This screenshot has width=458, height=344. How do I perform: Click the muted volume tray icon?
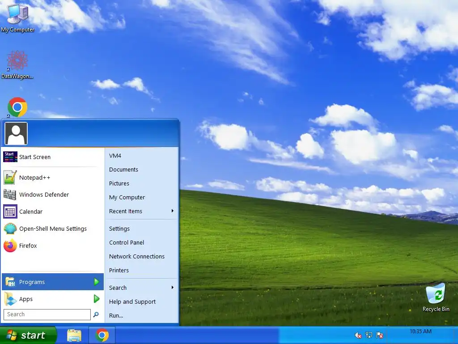click(x=358, y=335)
